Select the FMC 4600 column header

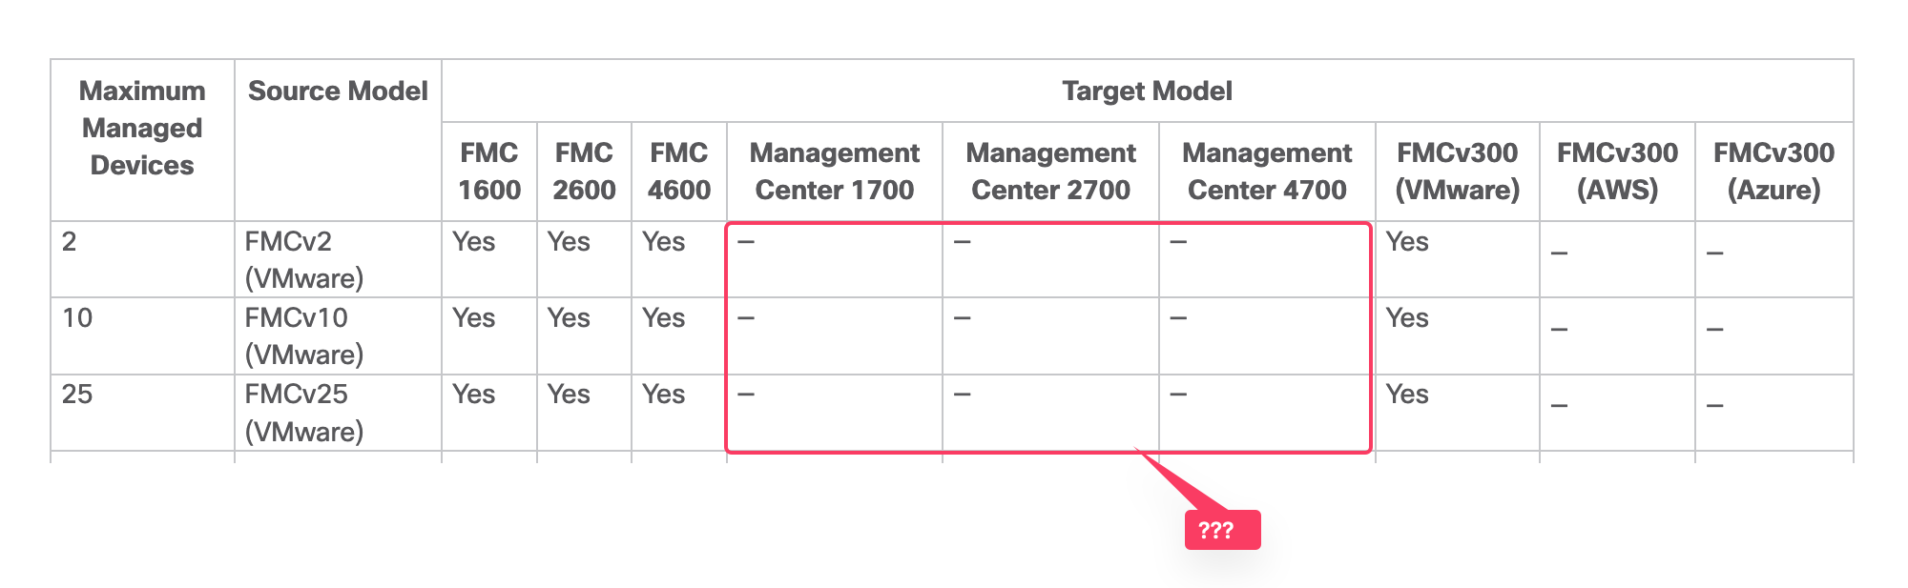point(679,172)
